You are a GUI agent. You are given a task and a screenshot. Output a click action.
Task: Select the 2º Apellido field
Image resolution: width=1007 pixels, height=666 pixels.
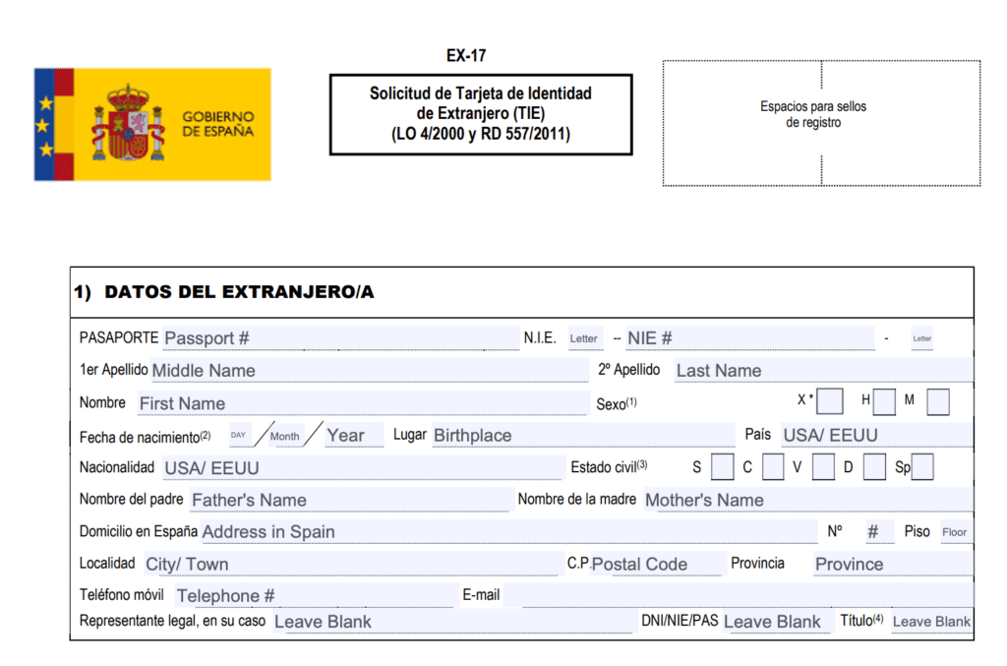pyautogui.click(x=822, y=370)
